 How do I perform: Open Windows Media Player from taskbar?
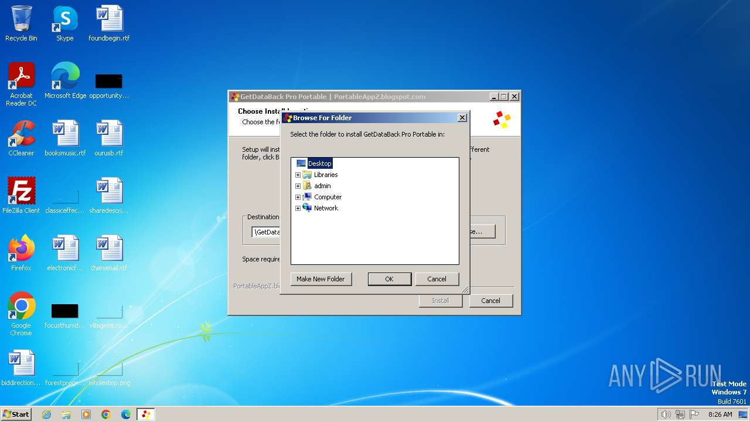point(86,414)
